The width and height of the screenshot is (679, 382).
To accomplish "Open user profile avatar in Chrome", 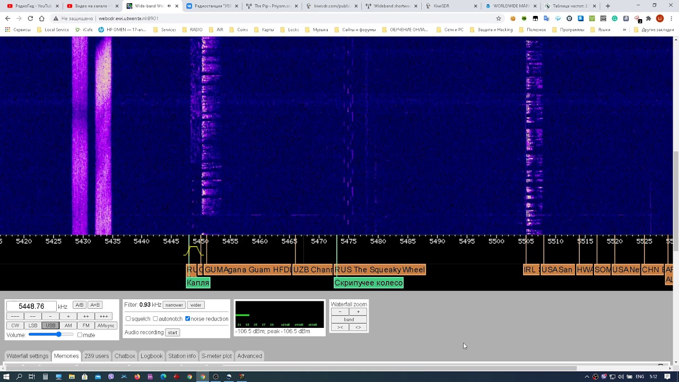I will click(x=660, y=18).
